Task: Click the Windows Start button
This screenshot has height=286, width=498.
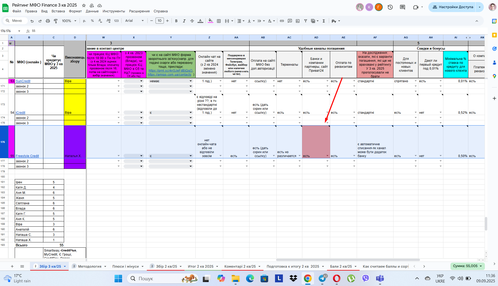Action: tap(118, 279)
